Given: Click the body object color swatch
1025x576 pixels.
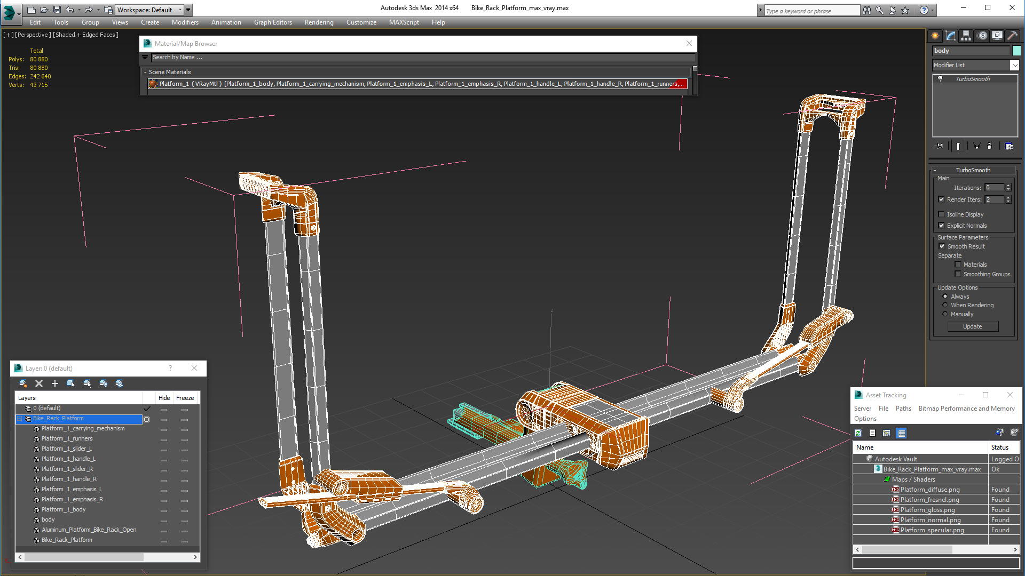Looking at the screenshot, I should click(x=1016, y=51).
